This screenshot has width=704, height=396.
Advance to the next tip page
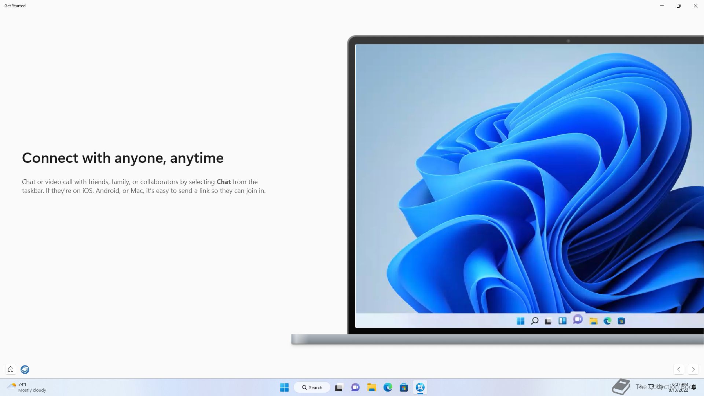[x=693, y=369]
